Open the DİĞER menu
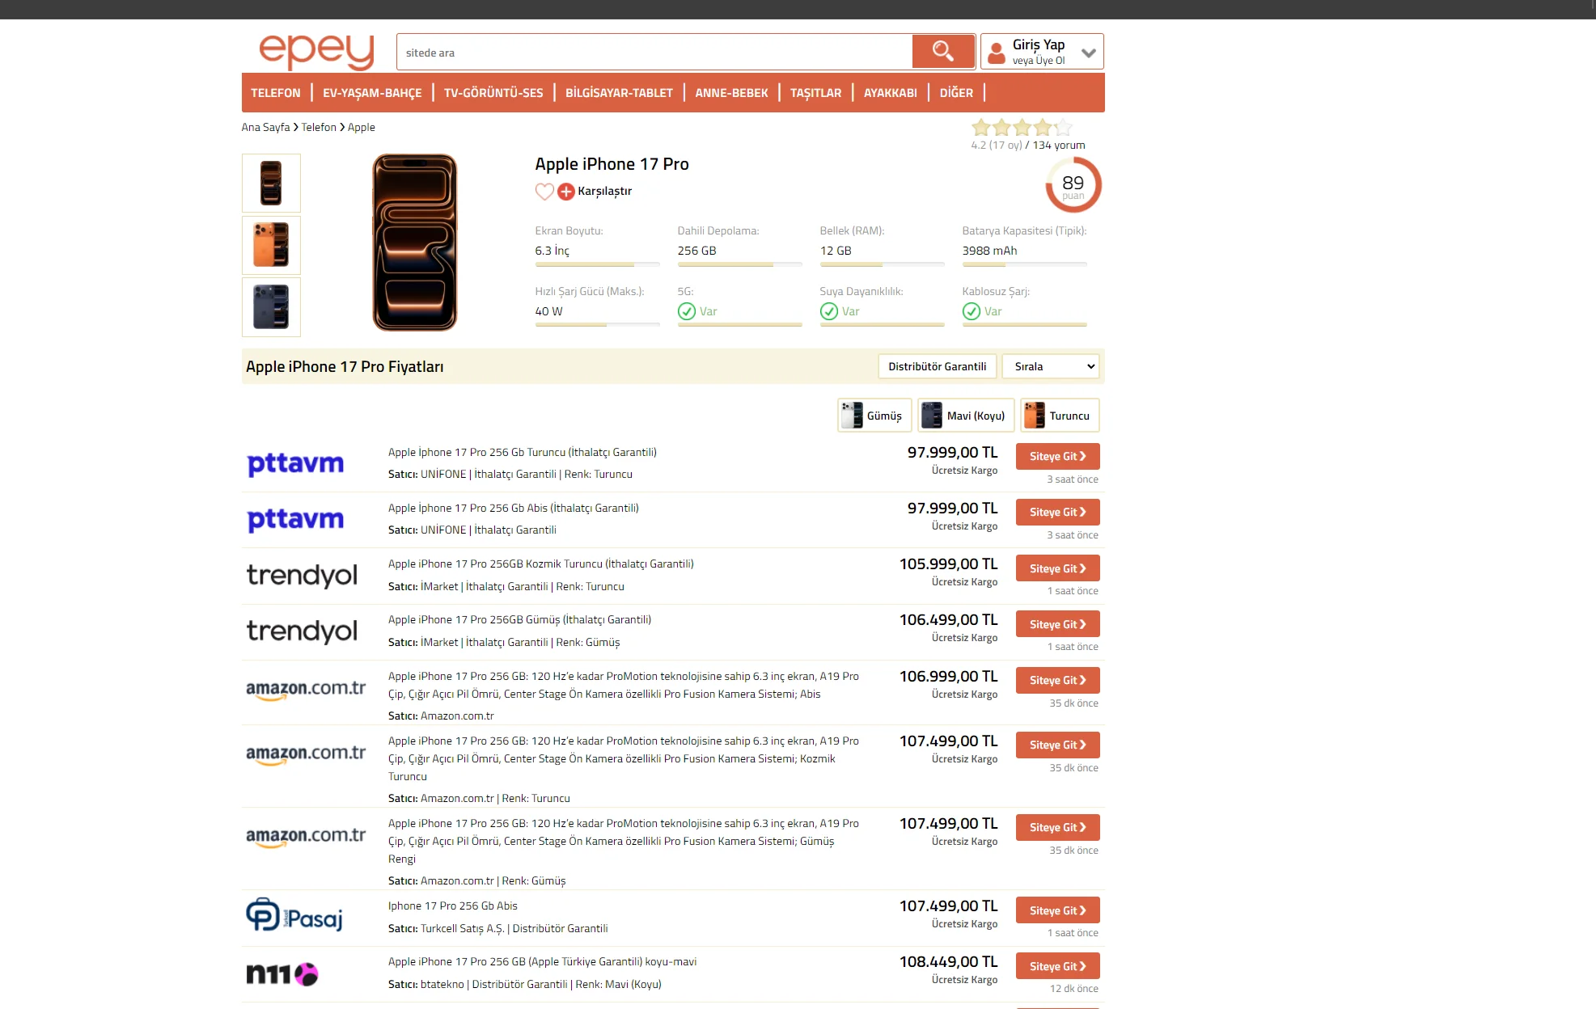The height and width of the screenshot is (1009, 1596). pos(956,93)
